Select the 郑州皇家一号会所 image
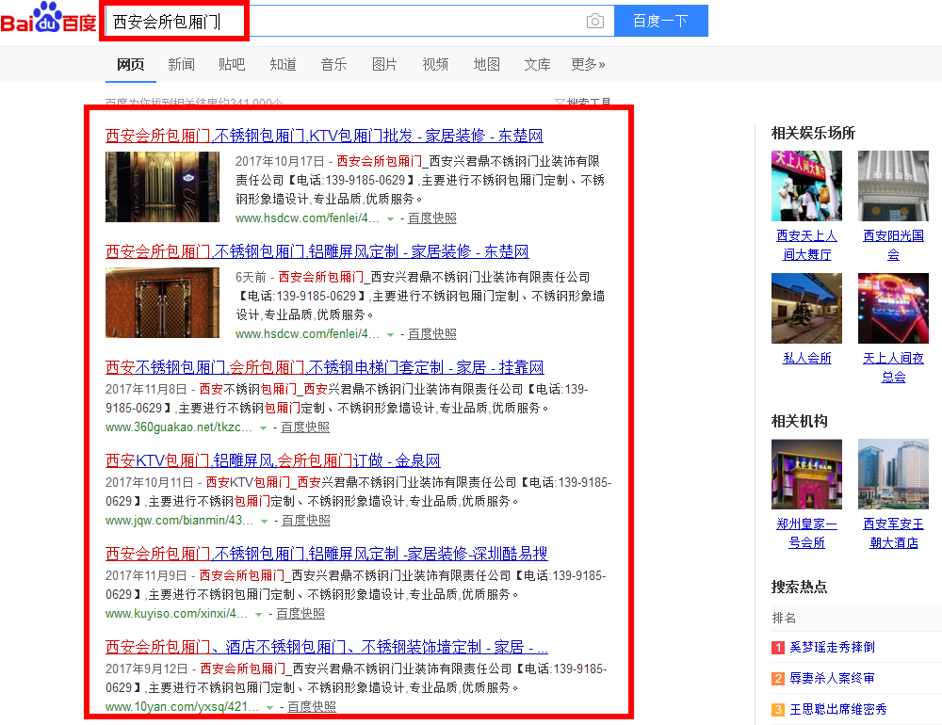The width and height of the screenshot is (942, 725). pyautogui.click(x=806, y=474)
